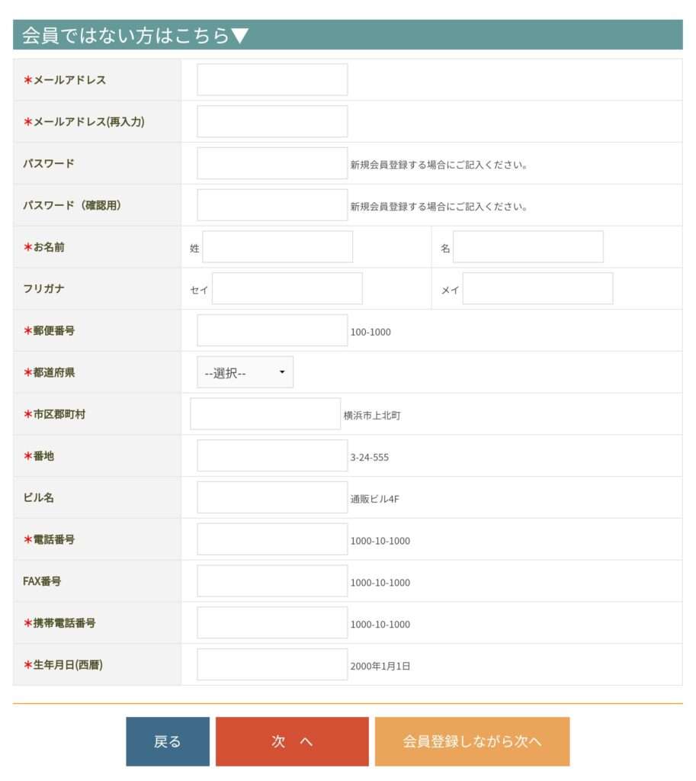The width and height of the screenshot is (696, 781).
Task: Focus the メールアドレス(再入力) input field
Action: (x=272, y=121)
